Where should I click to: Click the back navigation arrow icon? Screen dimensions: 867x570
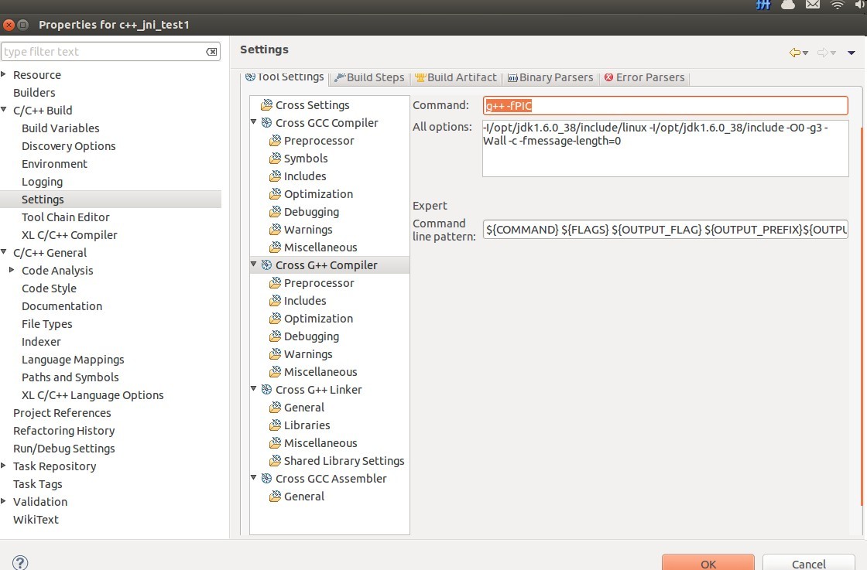[x=794, y=53]
